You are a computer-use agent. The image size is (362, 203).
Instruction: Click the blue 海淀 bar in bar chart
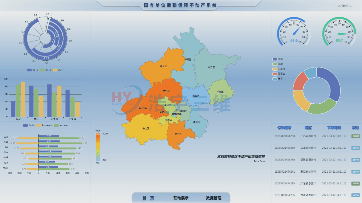tap(13, 109)
